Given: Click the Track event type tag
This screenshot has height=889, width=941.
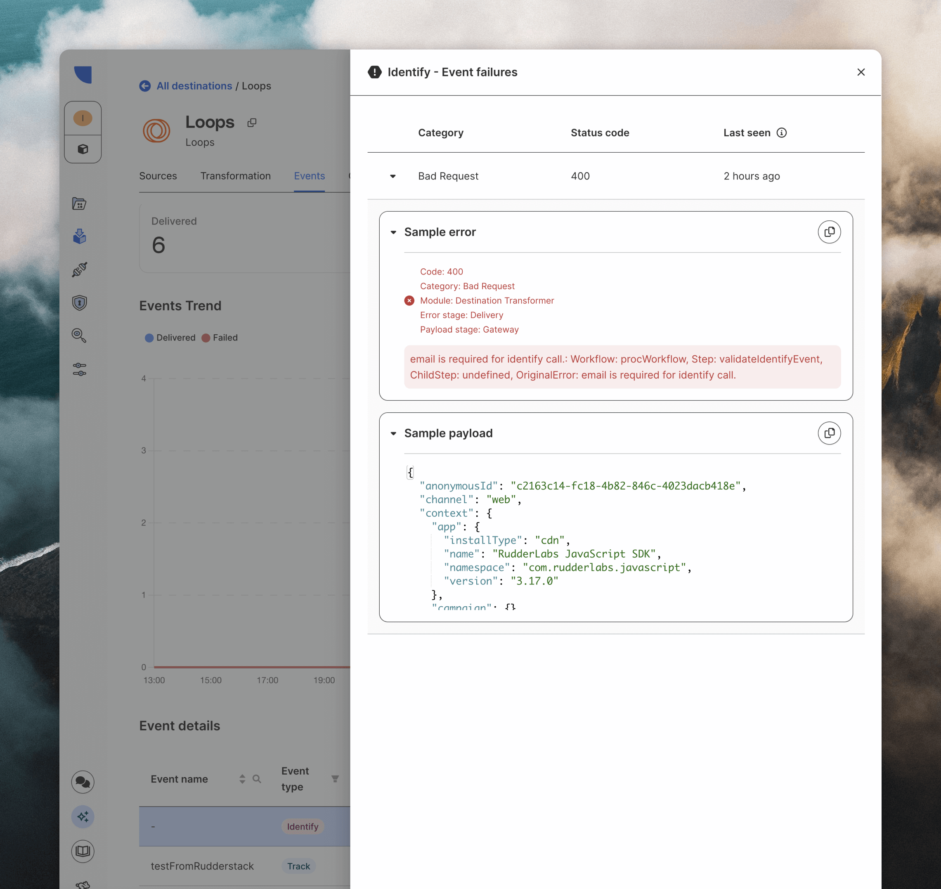Looking at the screenshot, I should coord(298,866).
